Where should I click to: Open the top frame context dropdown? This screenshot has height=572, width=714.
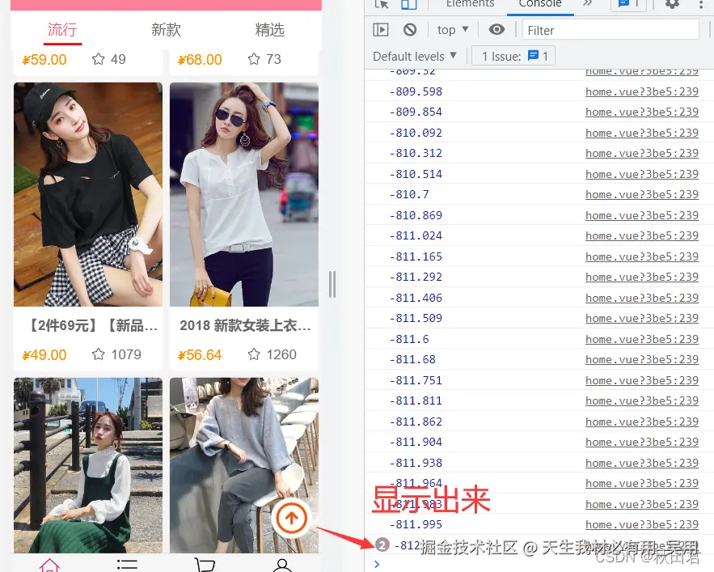pyautogui.click(x=450, y=29)
